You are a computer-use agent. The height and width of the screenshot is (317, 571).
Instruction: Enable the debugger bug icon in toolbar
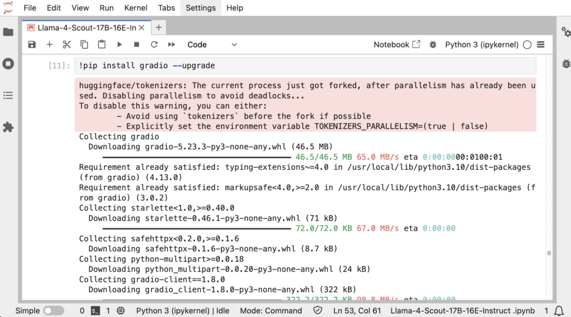pyautogui.click(x=433, y=45)
